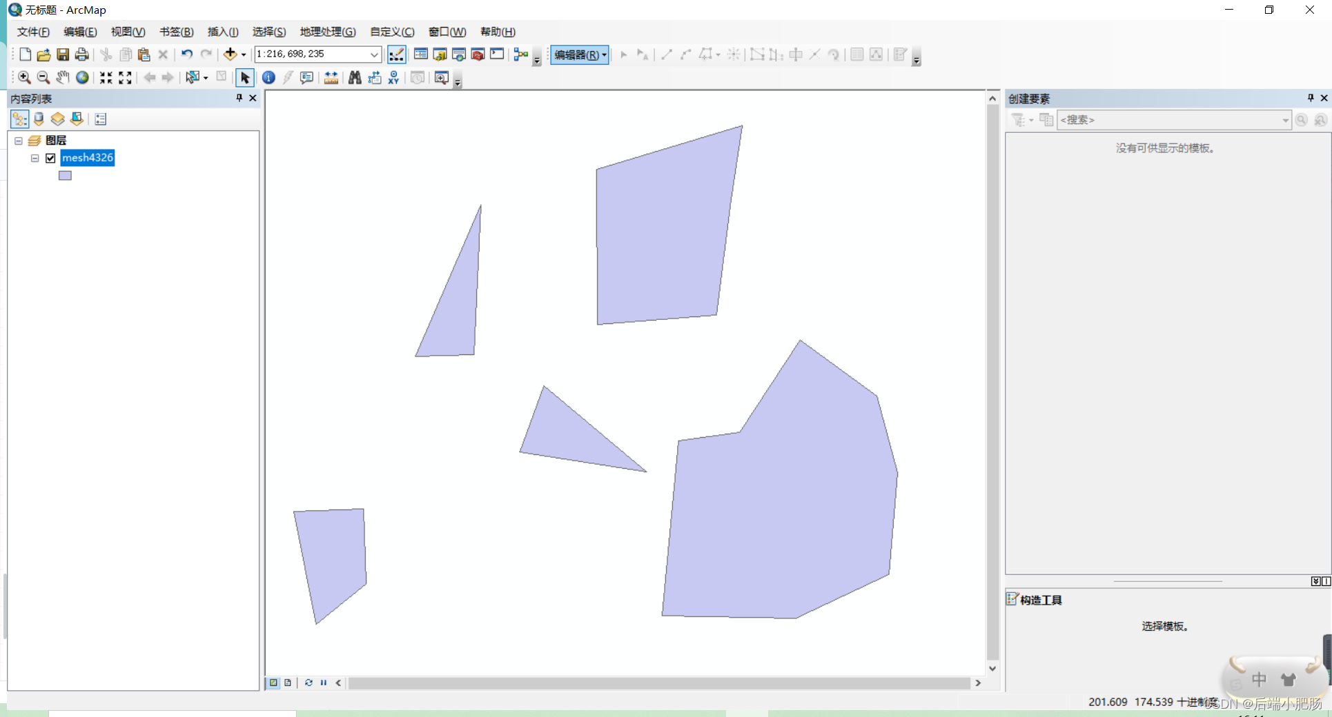This screenshot has width=1332, height=717.
Task: Collapse the 图层 group node
Action: tap(19, 140)
